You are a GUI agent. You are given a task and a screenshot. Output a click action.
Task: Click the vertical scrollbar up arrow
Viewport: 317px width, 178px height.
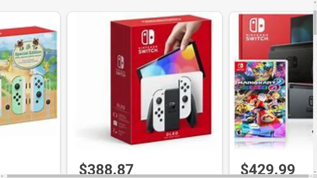point(315,2)
